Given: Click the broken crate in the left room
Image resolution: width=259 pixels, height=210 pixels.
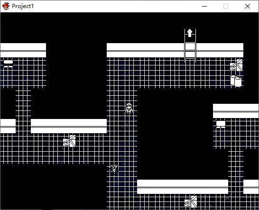Looking at the screenshot, I should pyautogui.click(x=69, y=141).
